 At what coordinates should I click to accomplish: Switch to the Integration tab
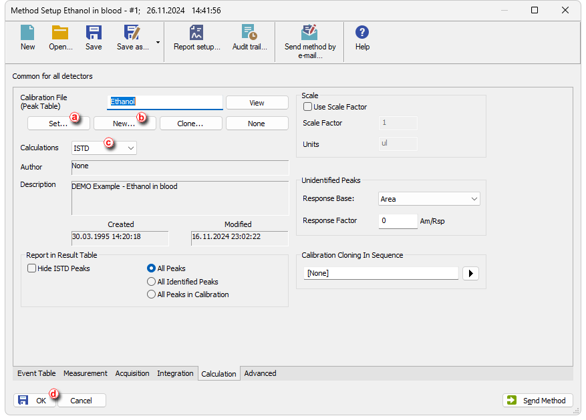175,373
